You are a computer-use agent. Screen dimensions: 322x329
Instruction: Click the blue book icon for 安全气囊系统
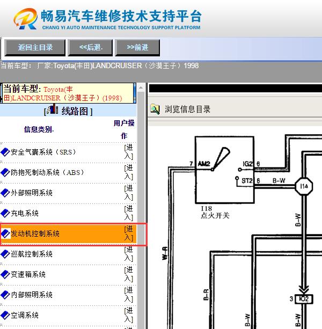click(x=5, y=152)
